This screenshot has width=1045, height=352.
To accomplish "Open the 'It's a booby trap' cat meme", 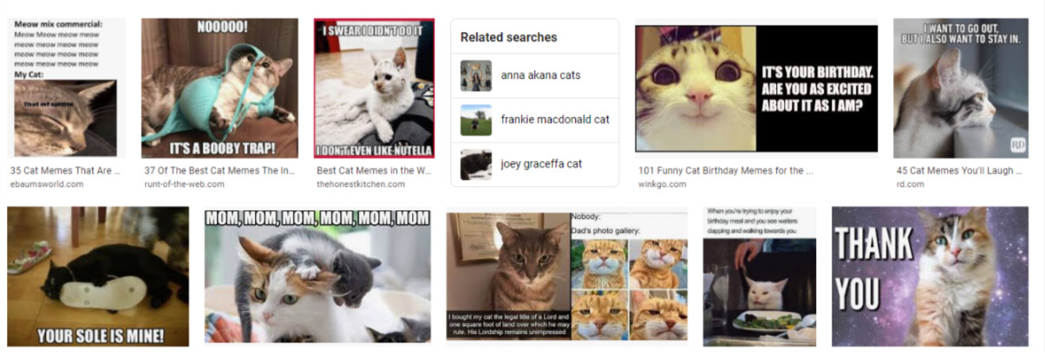I will (x=219, y=88).
